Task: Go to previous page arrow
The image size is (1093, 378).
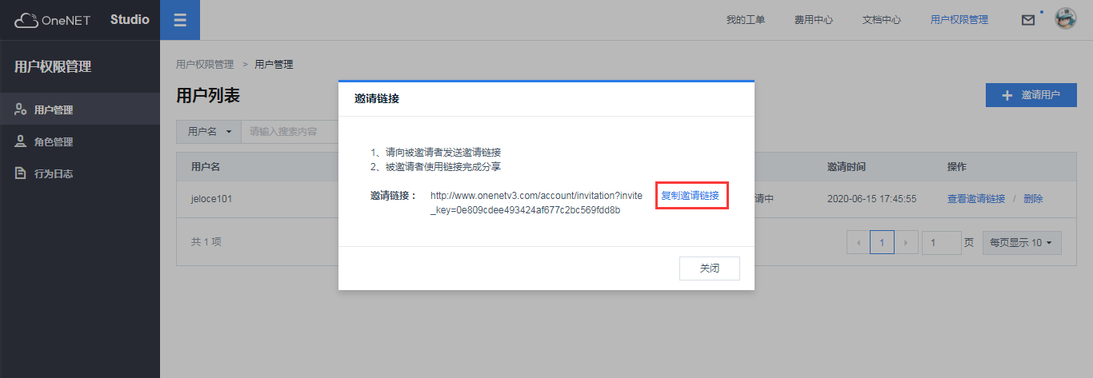Action: coord(859,242)
